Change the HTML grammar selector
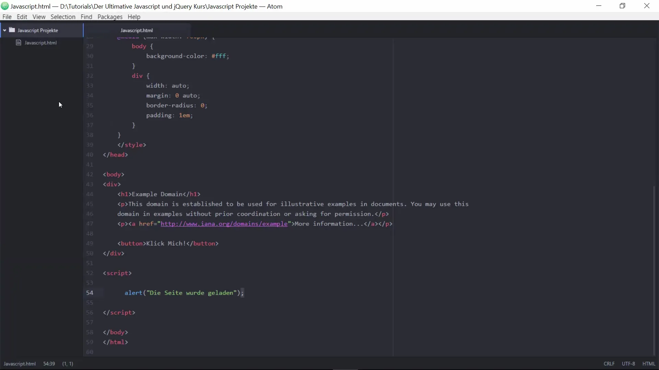The width and height of the screenshot is (659, 370). point(649,364)
